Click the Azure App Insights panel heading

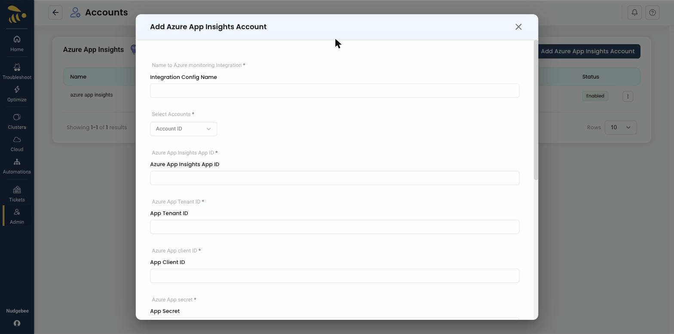93,50
